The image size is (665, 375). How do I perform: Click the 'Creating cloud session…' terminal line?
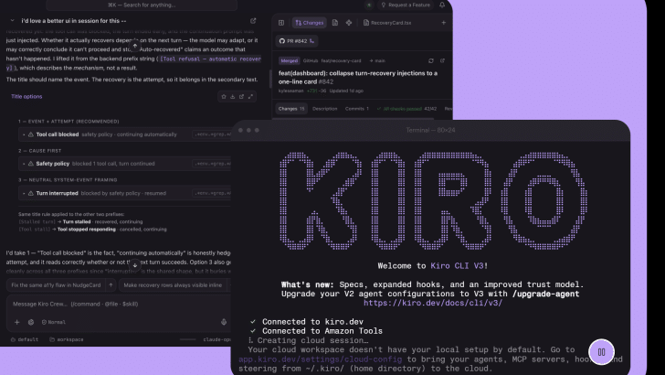pos(312,340)
